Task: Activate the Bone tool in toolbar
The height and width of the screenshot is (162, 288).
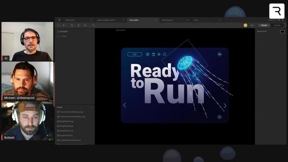Action: (85, 25)
